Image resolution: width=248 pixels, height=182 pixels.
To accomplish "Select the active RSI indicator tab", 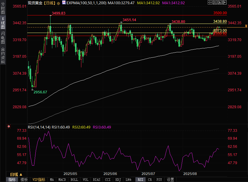I will (140, 180).
